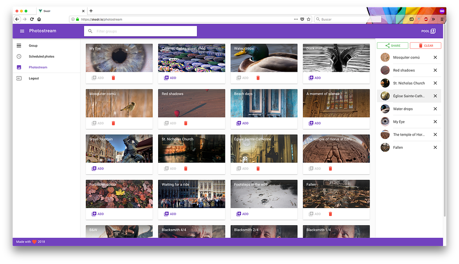Image resolution: width=459 pixels, height=264 pixels.
Task: Open the My Eye photo thumbnail
Action: (119, 58)
